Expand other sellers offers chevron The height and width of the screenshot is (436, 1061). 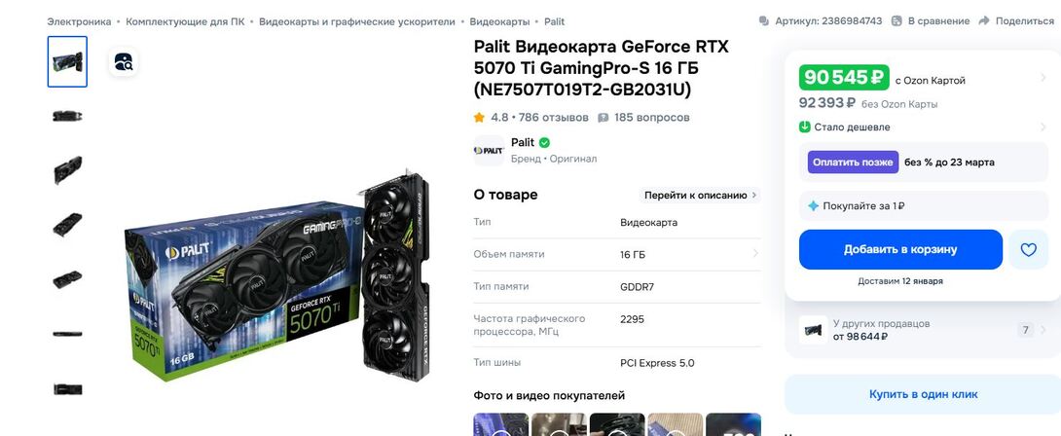click(x=1043, y=330)
